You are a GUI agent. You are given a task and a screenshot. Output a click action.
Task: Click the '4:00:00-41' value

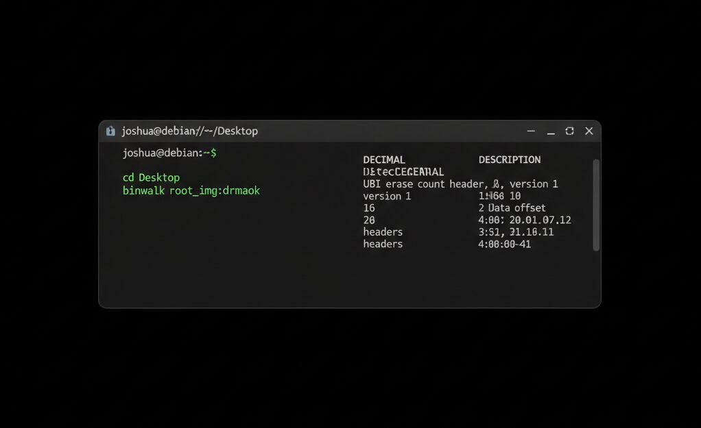tap(504, 244)
